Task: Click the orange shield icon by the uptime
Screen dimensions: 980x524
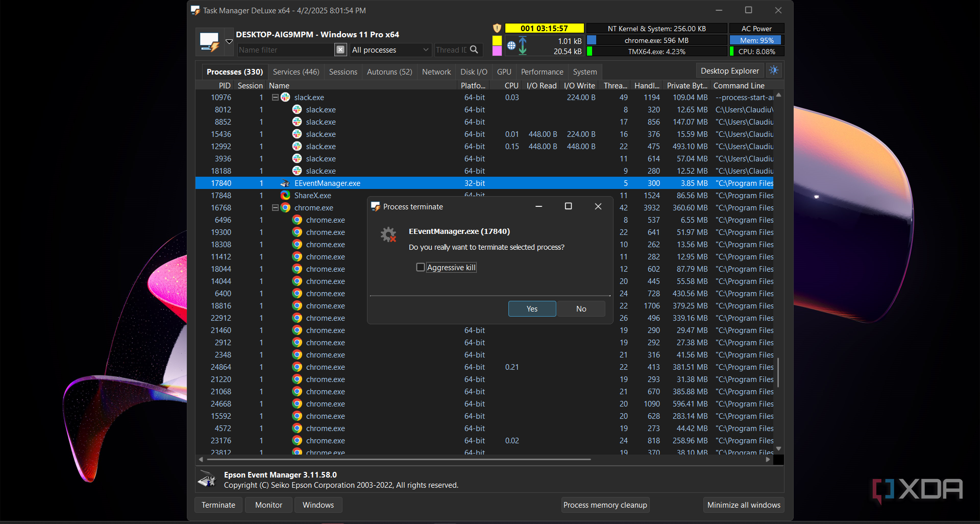Action: pyautogui.click(x=497, y=28)
